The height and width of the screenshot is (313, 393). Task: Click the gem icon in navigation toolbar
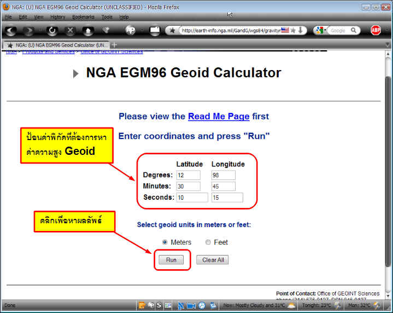pos(106,31)
